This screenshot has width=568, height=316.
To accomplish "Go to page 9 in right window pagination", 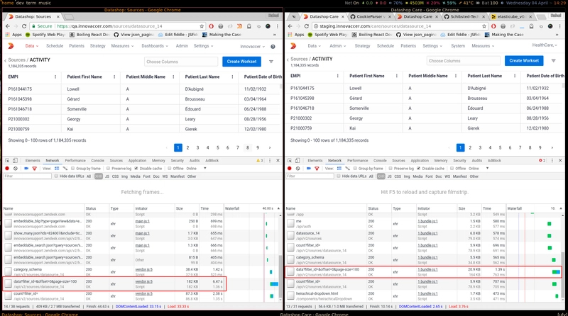I will (540, 147).
